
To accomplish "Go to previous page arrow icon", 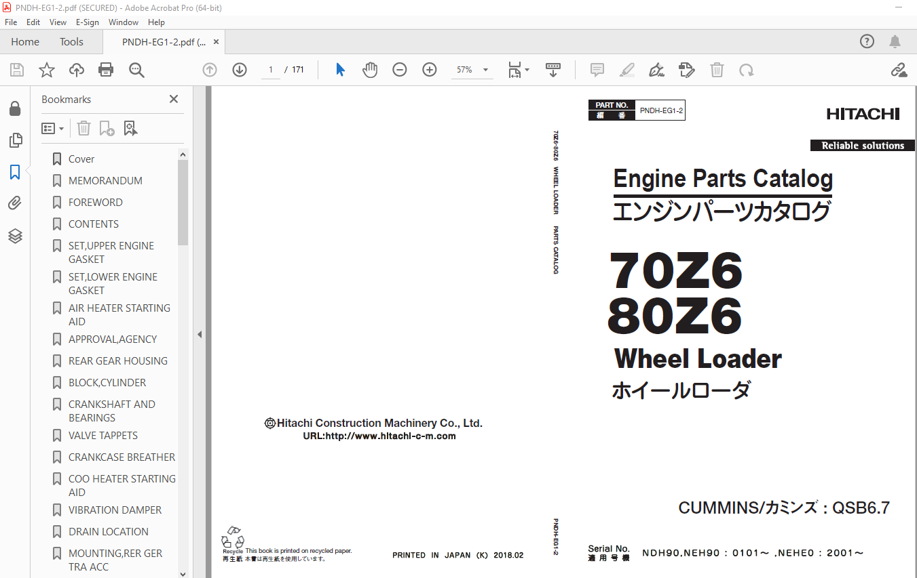I will 210,70.
